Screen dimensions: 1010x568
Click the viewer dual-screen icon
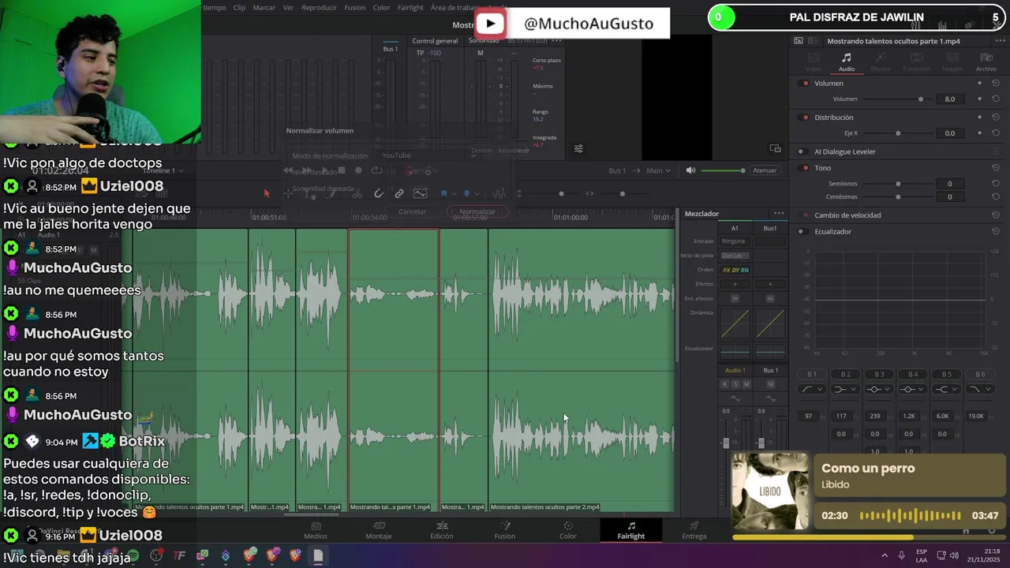775,148
